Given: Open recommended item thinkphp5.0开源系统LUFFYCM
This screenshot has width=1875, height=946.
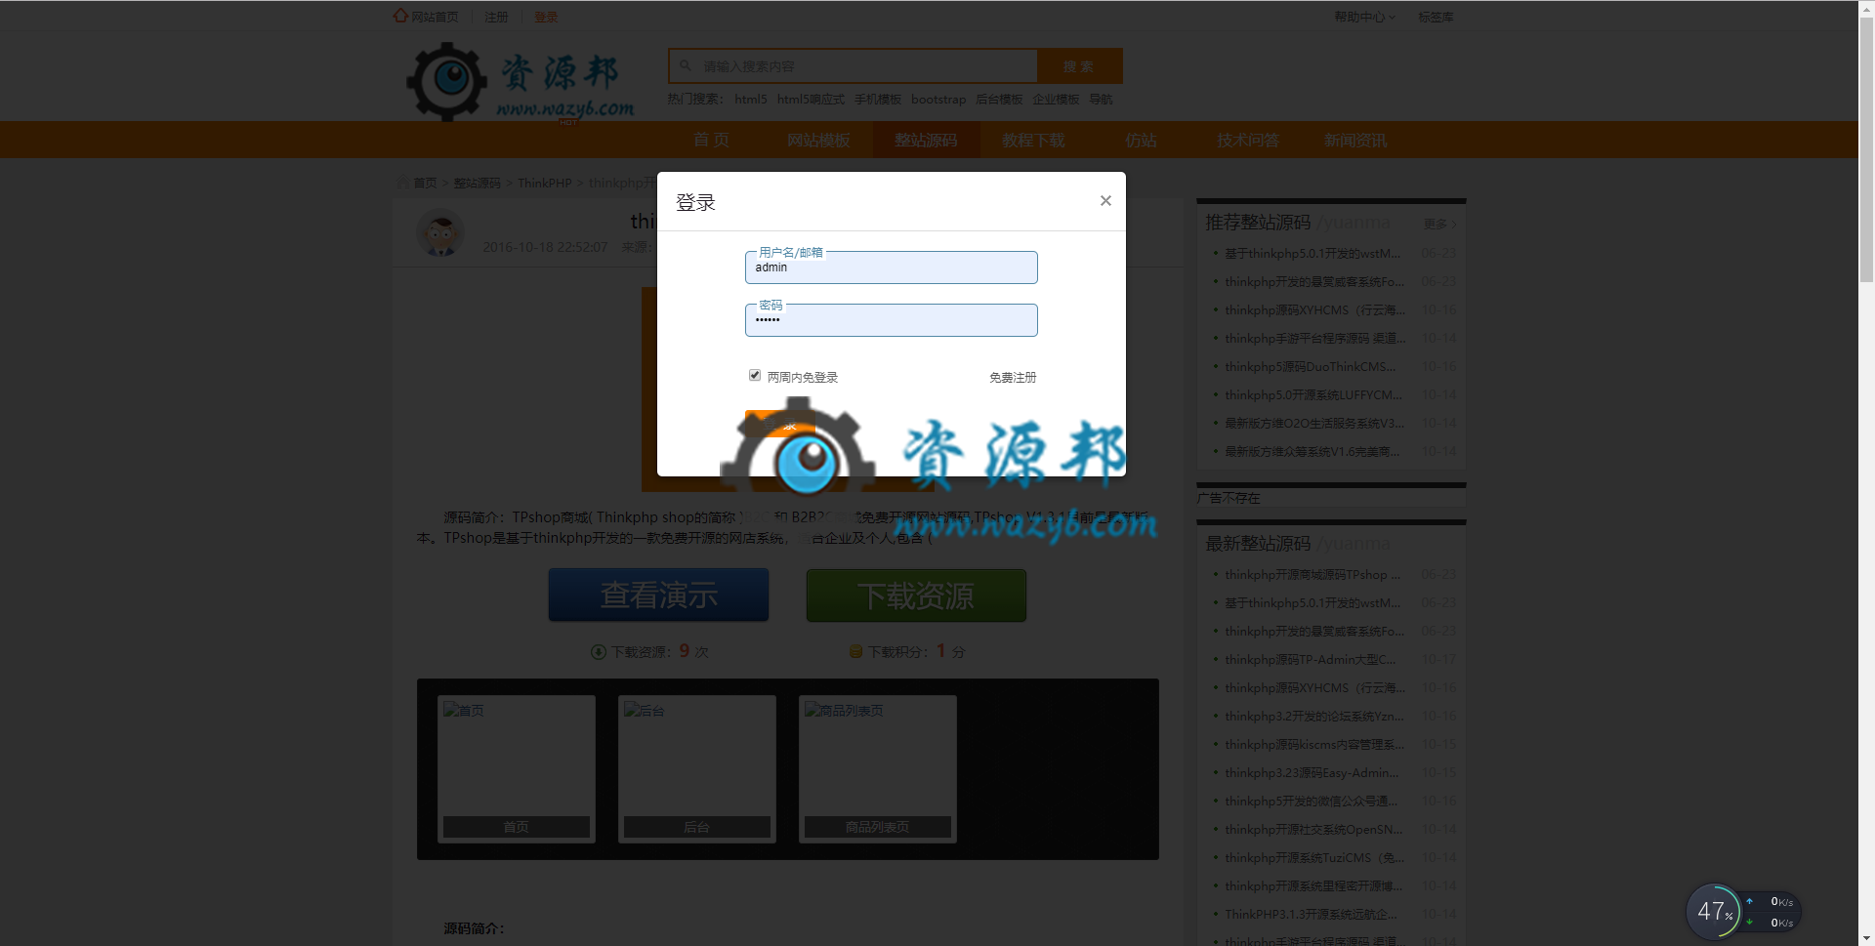Looking at the screenshot, I should click(x=1313, y=394).
